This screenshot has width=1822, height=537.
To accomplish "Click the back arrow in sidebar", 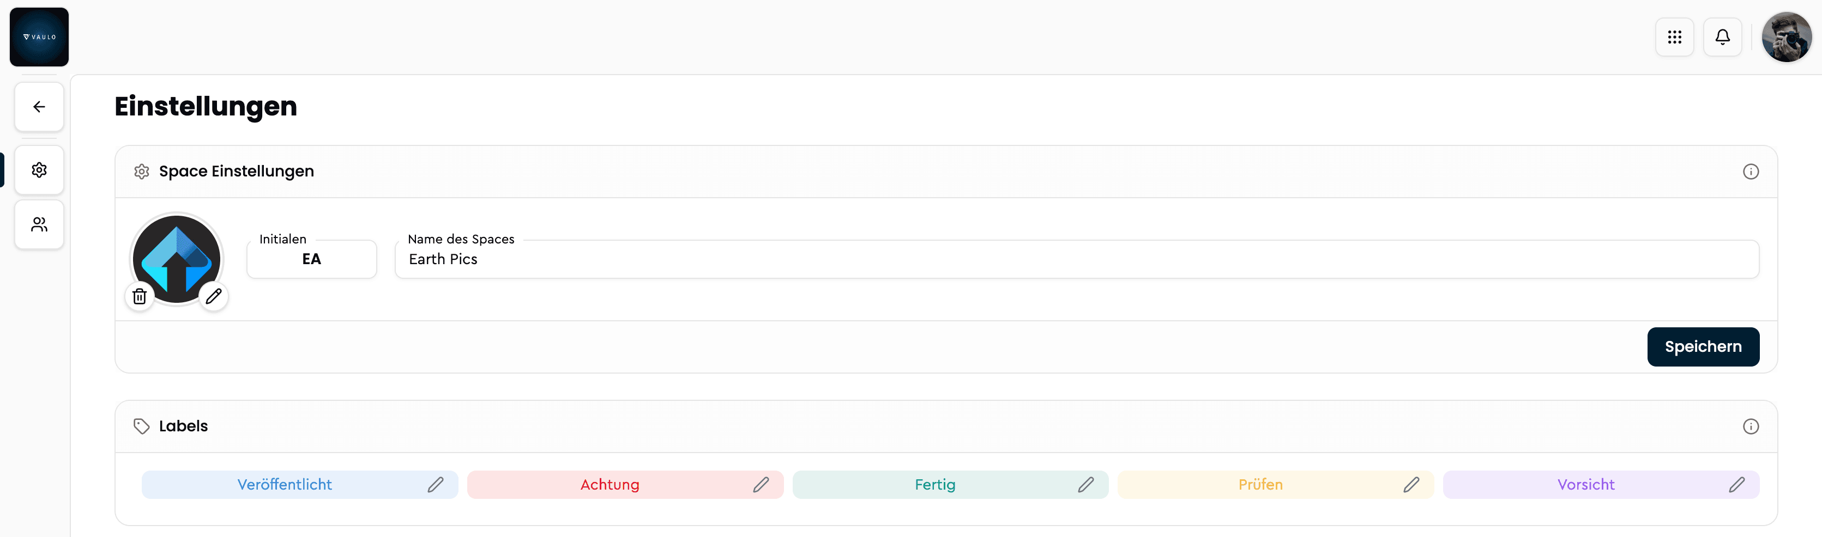I will click(x=39, y=107).
